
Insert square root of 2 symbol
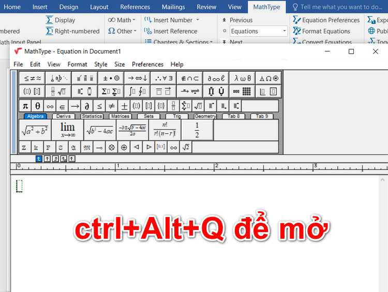pos(186,147)
